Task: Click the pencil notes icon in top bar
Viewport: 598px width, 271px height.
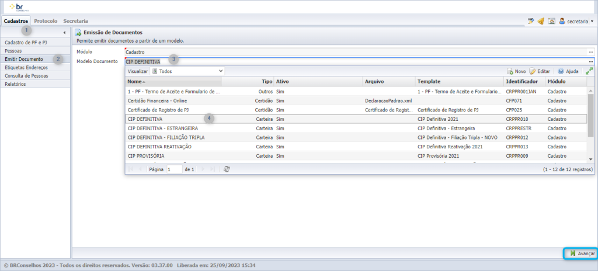Action: pos(530,22)
